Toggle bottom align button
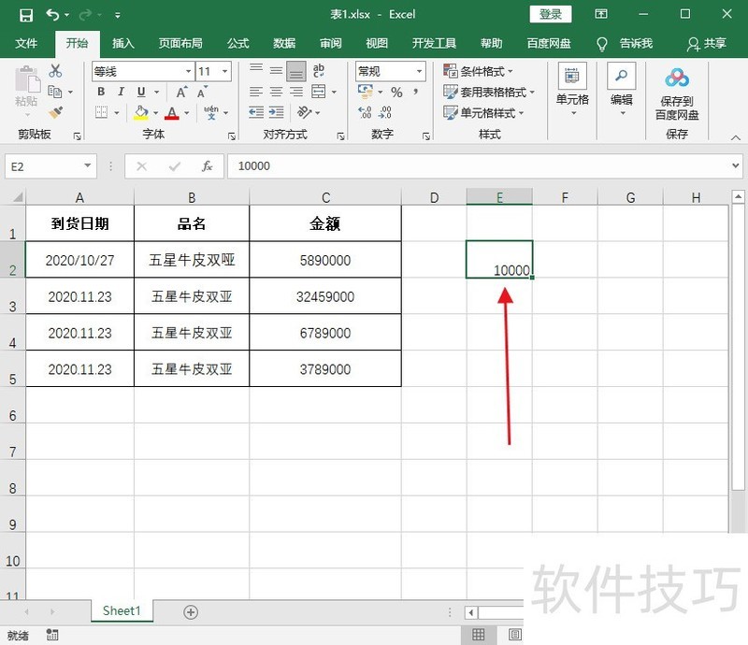Image resolution: width=748 pixels, height=645 pixels. 296,71
